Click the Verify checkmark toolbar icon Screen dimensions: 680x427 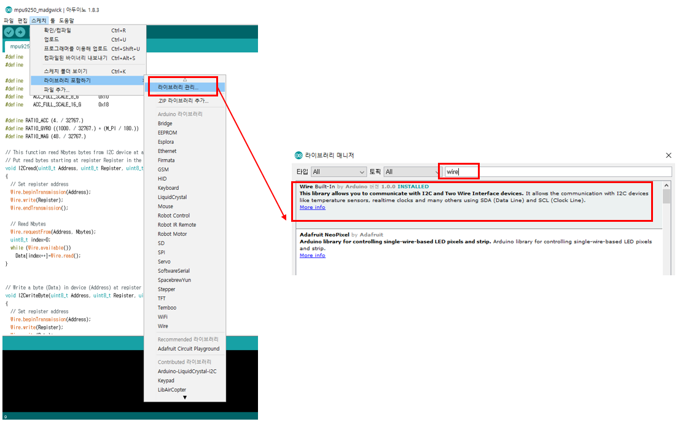[9, 32]
